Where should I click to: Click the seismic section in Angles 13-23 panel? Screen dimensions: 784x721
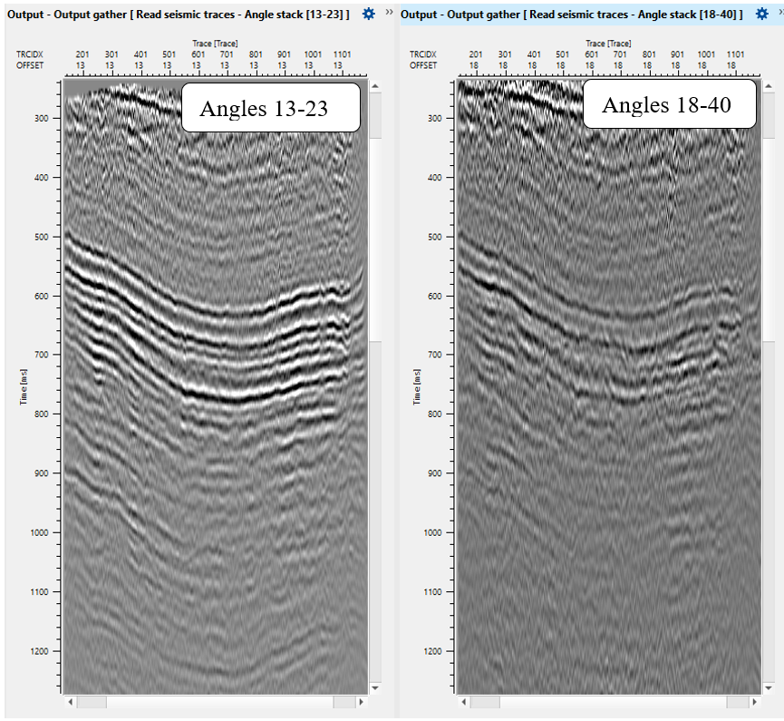(216, 386)
